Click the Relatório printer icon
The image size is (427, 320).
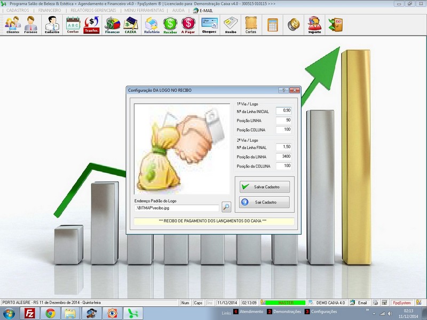click(x=152, y=25)
